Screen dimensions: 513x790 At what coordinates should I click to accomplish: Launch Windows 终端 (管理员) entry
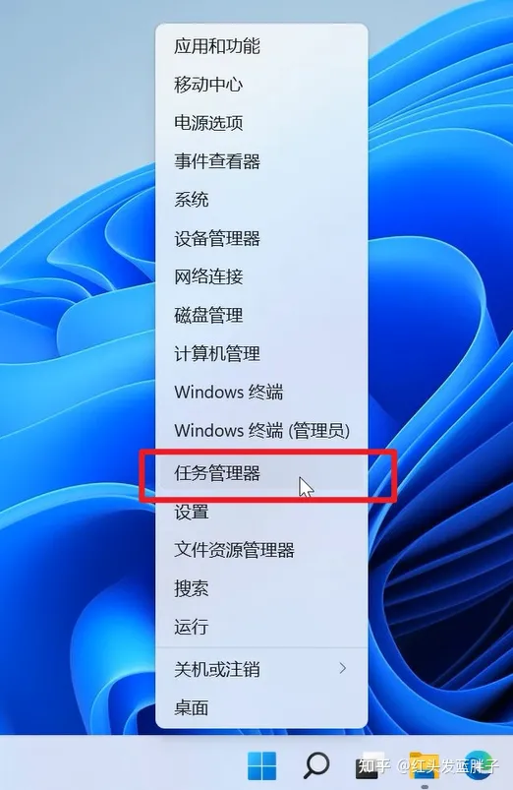point(261,431)
